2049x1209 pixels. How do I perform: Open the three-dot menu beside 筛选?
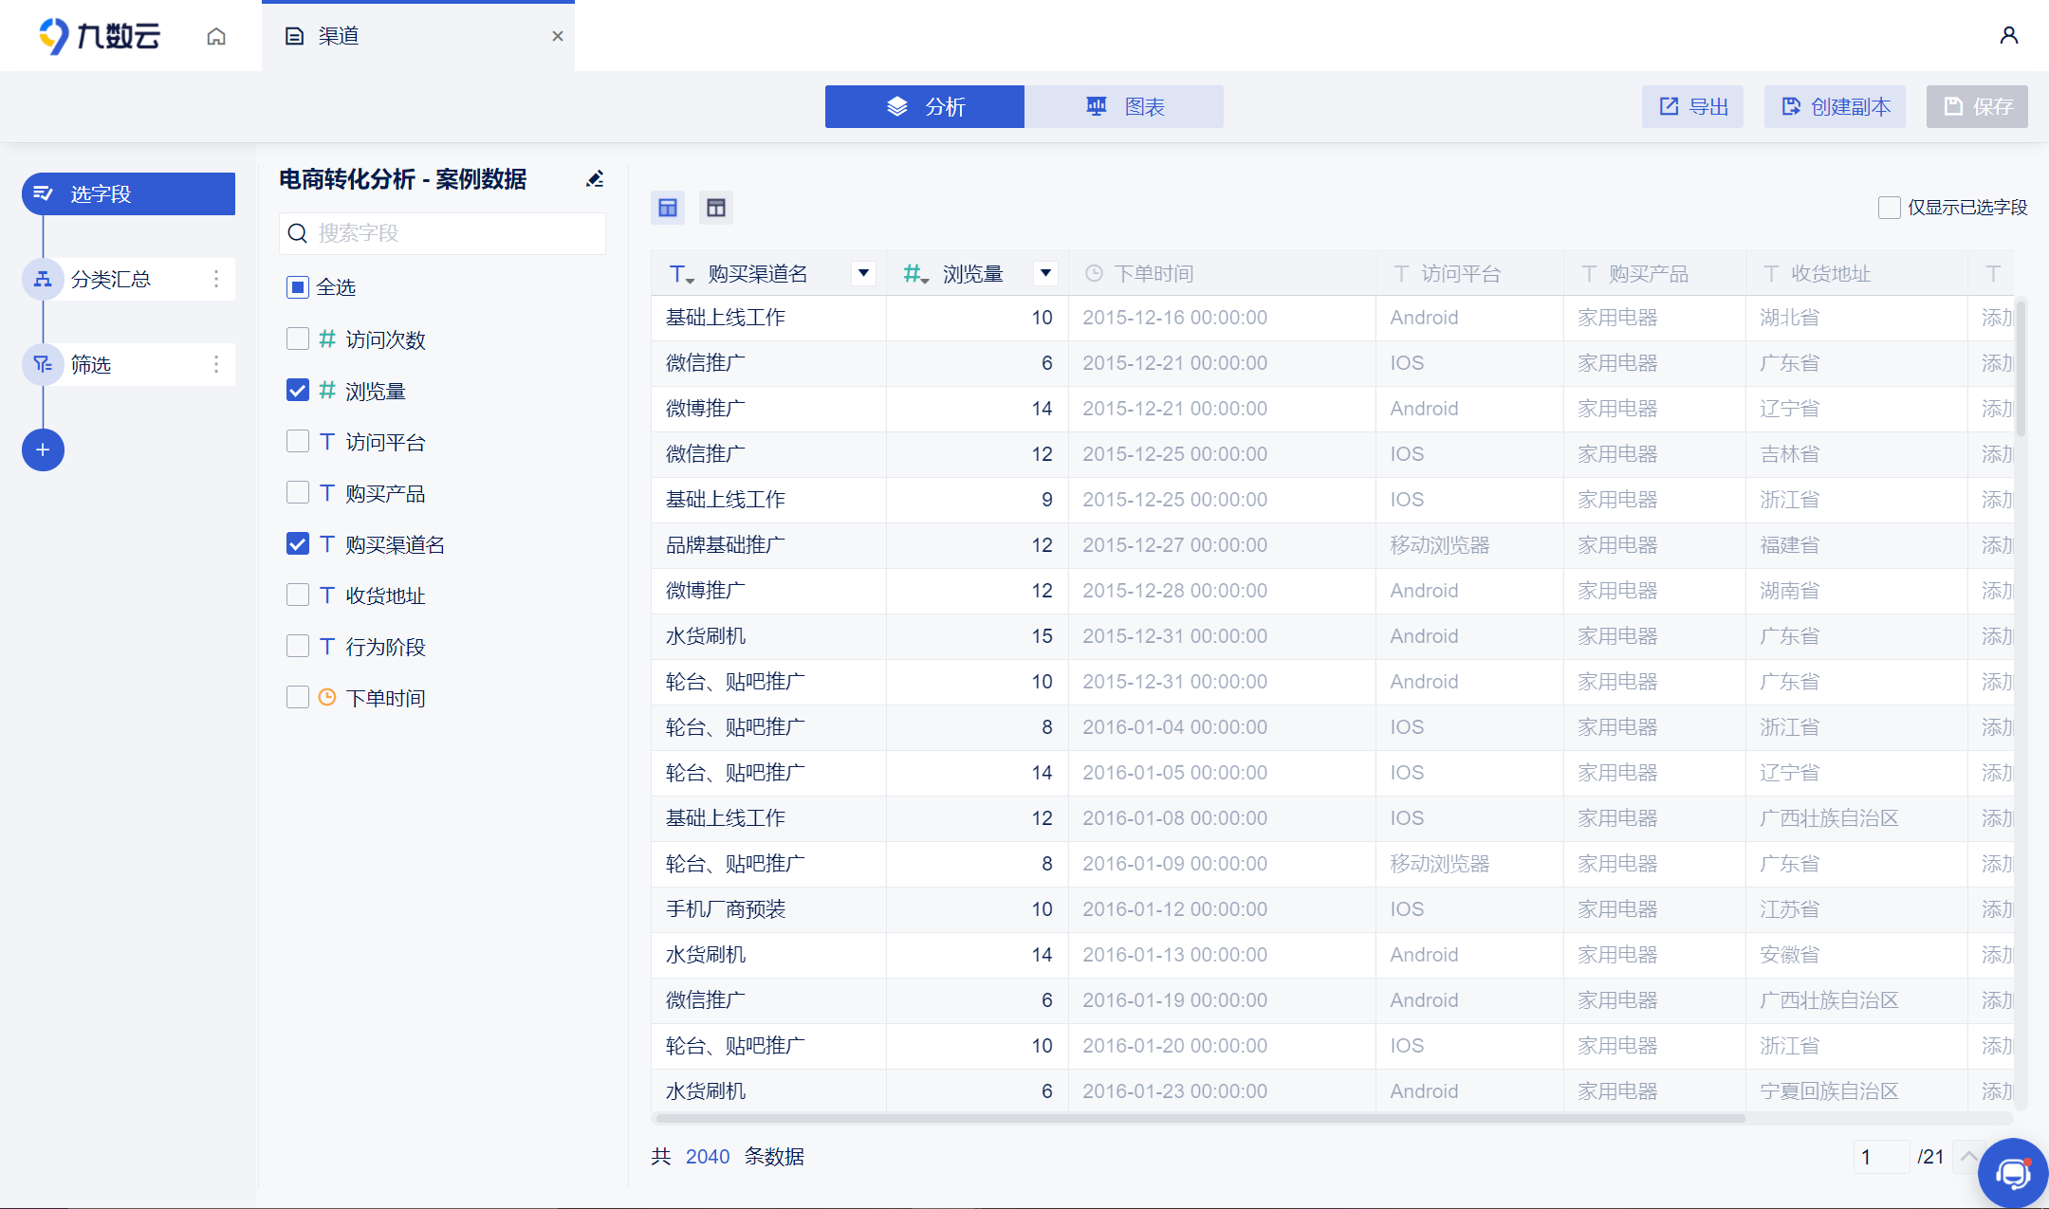(x=216, y=364)
